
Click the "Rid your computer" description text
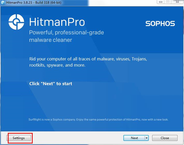[88, 62]
